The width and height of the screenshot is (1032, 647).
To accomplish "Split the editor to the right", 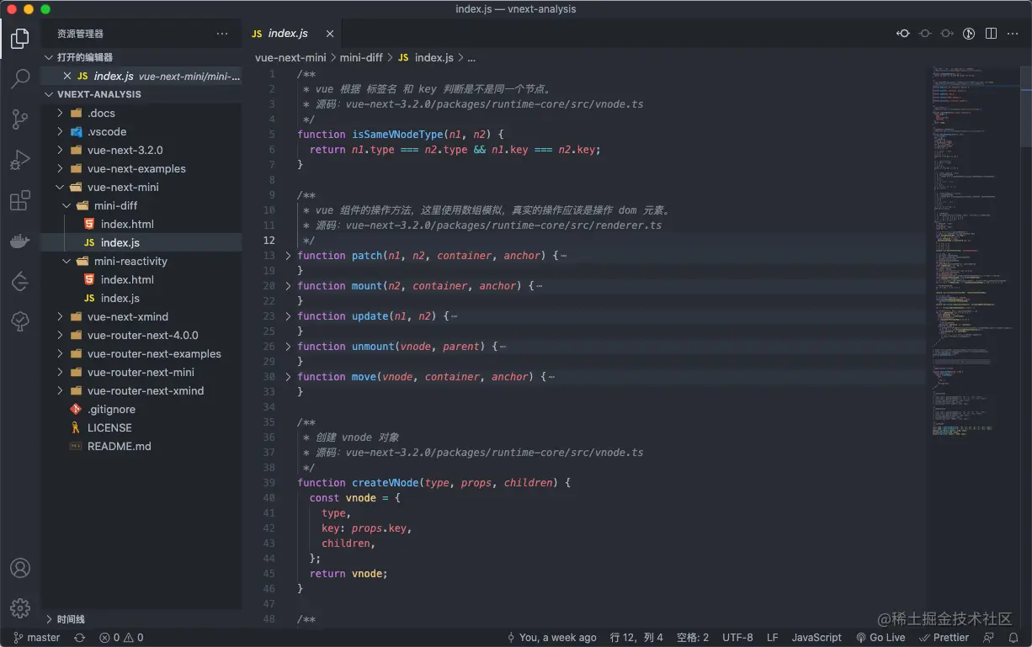I will point(991,34).
